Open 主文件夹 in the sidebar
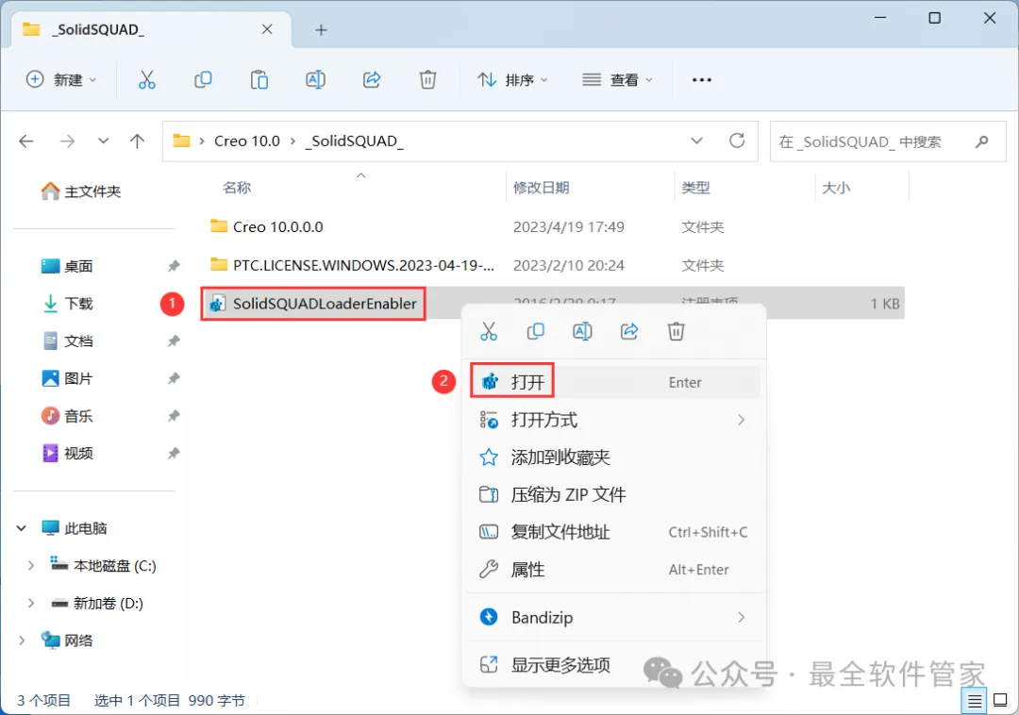 click(x=80, y=191)
